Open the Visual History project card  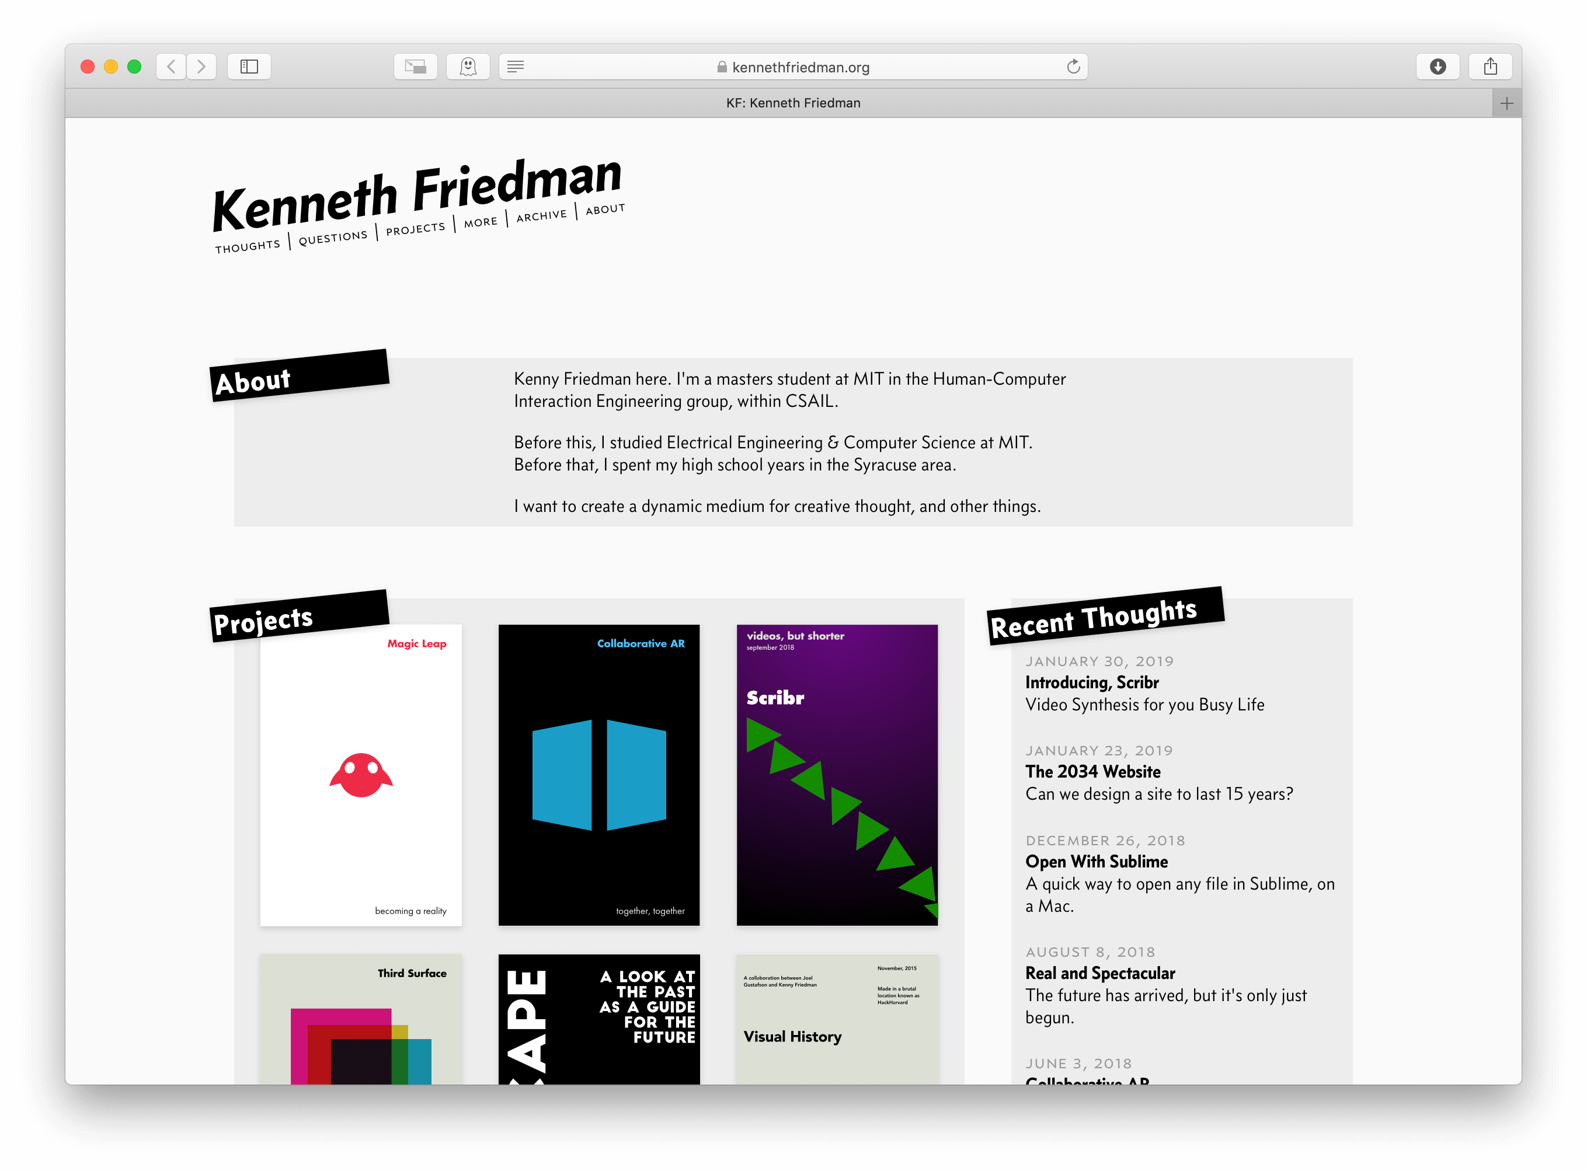(837, 1019)
